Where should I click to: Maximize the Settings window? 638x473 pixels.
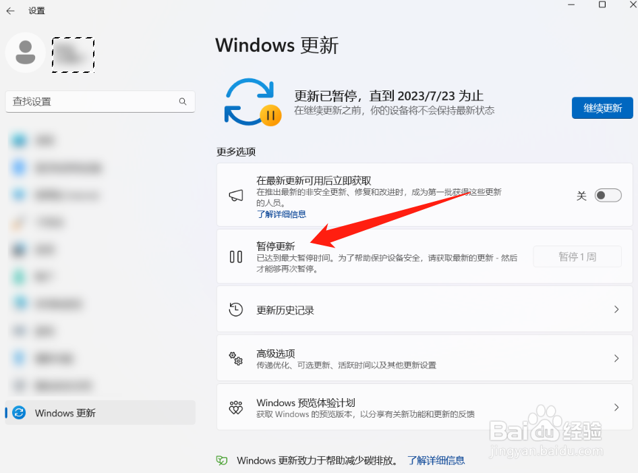click(x=602, y=5)
